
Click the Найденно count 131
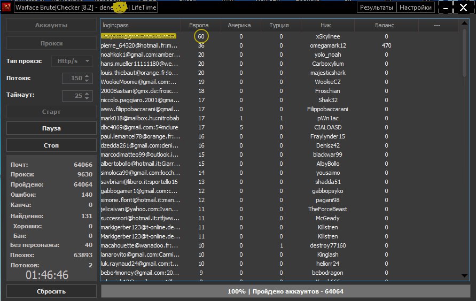[x=87, y=216]
